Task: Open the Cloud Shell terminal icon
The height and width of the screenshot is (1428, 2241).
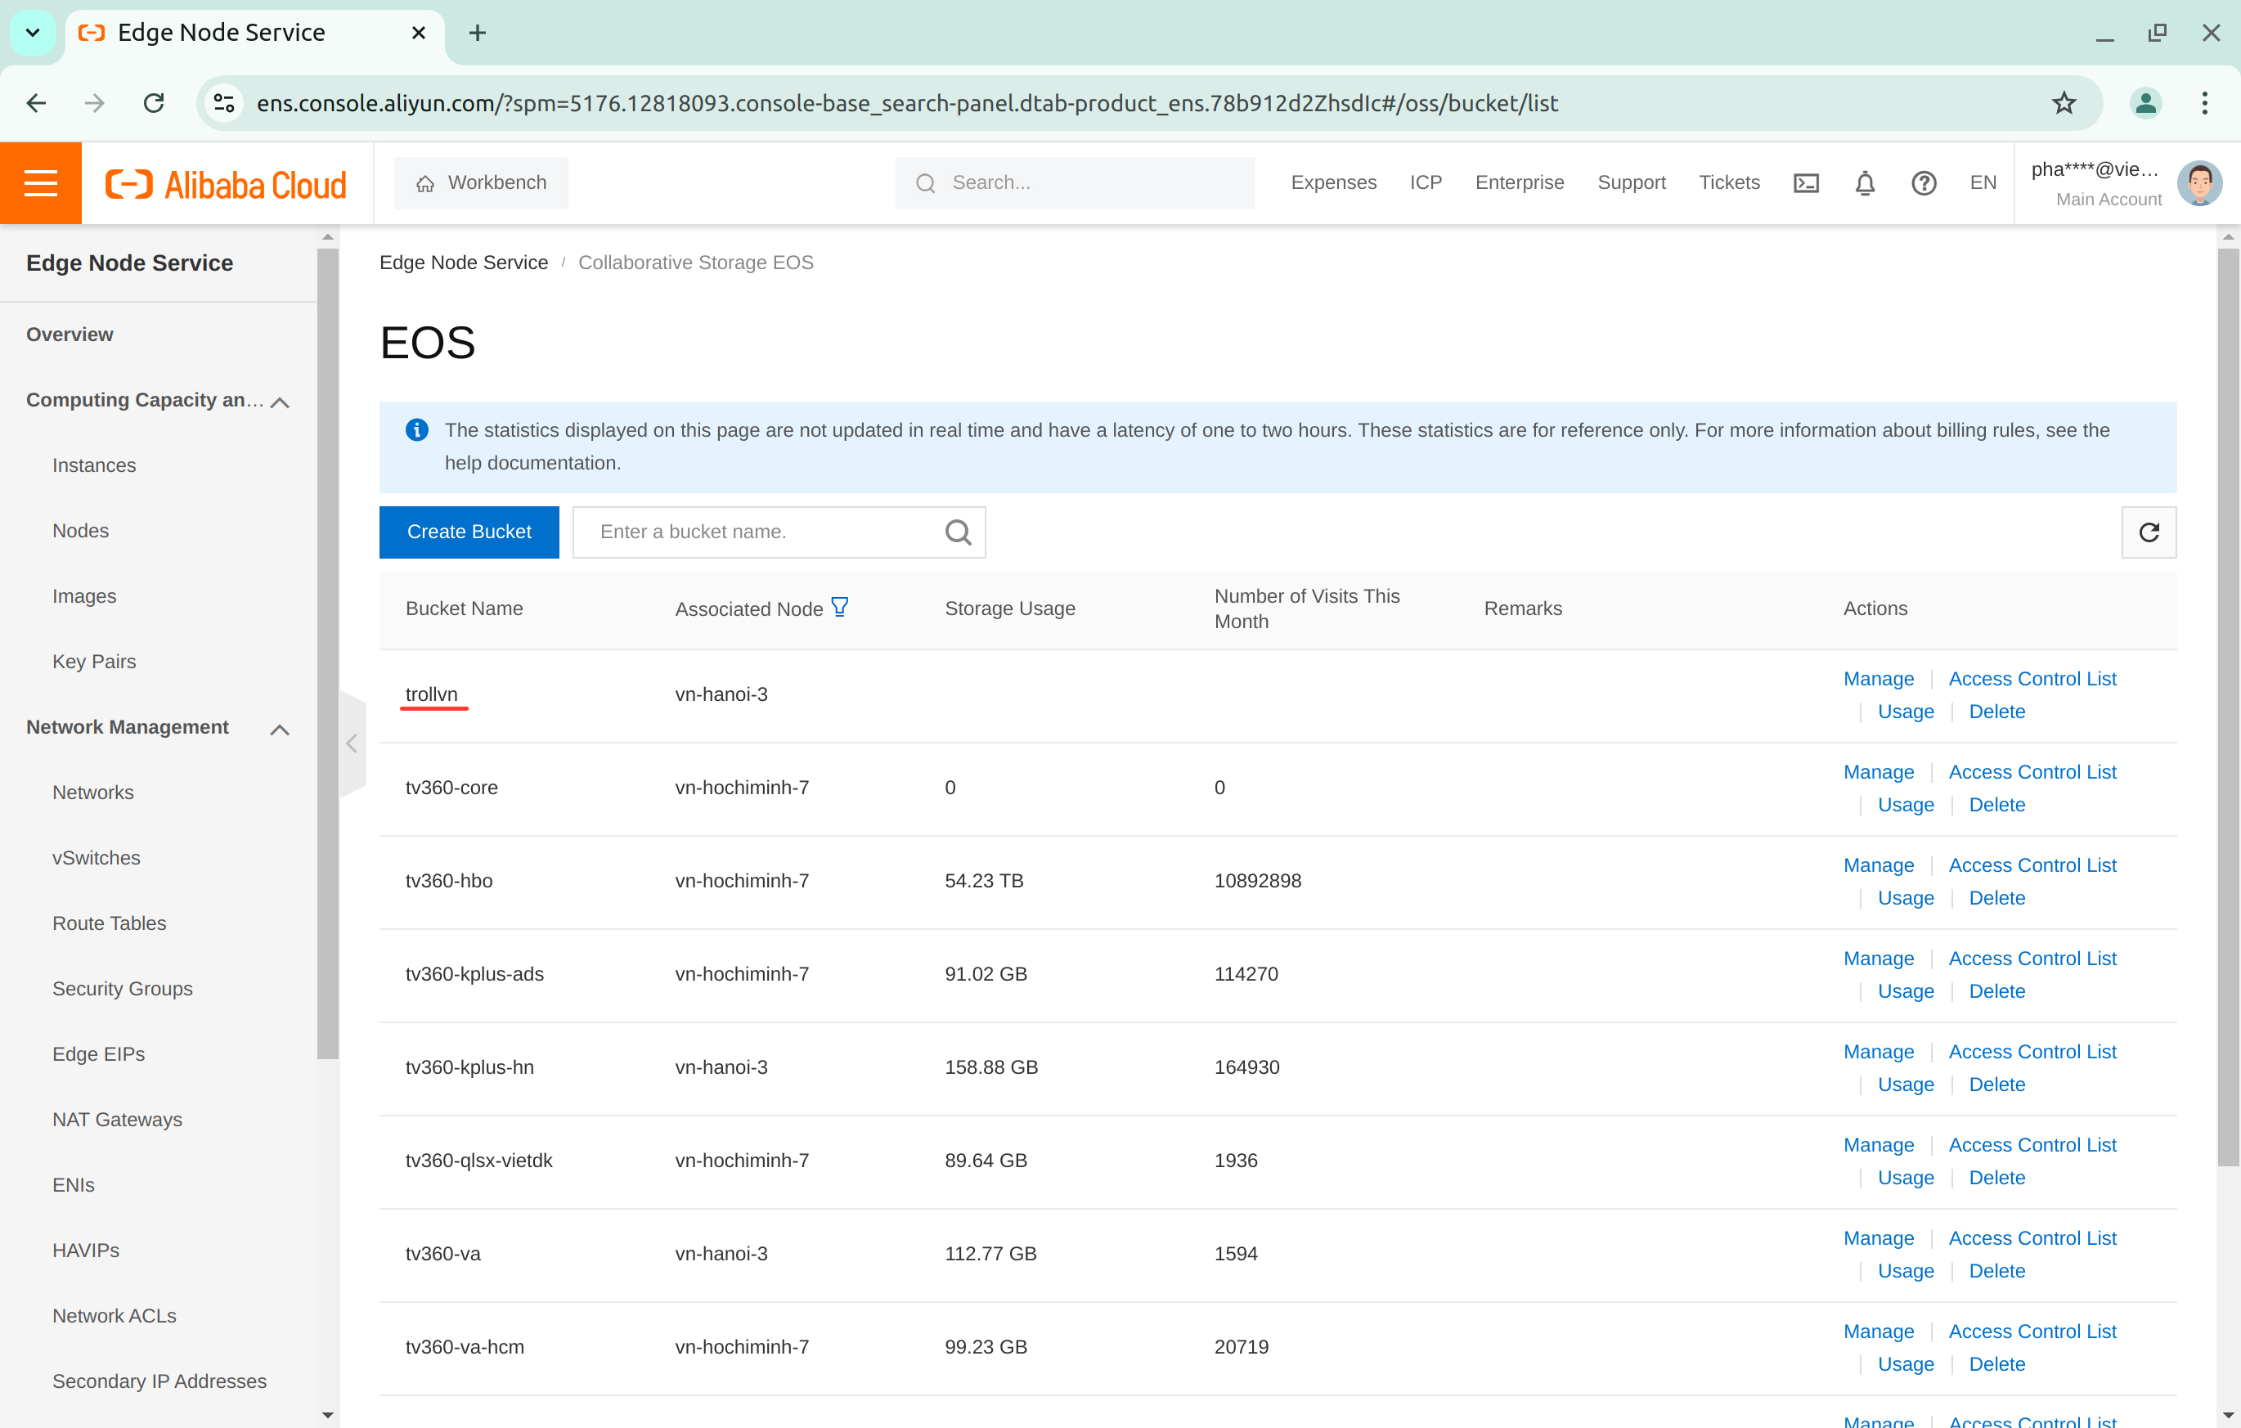Action: pos(1805,183)
